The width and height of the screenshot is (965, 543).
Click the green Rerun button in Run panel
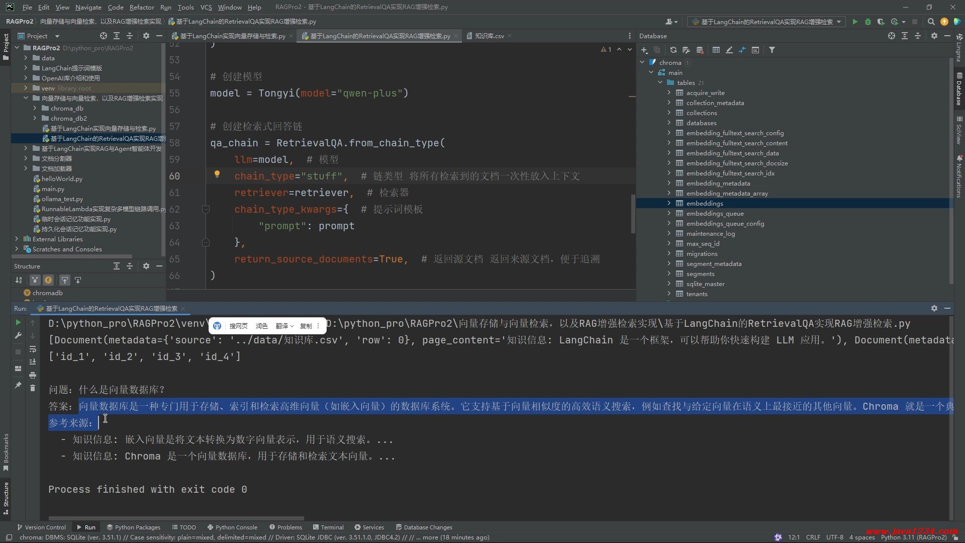(18, 322)
